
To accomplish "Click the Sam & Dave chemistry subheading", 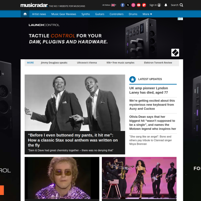I will pos(71,150).
